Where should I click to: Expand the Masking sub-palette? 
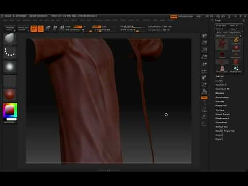pos(220,102)
